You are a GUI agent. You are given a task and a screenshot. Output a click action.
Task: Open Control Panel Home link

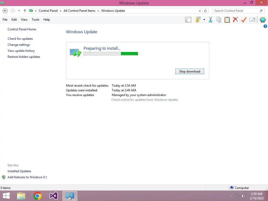click(22, 29)
